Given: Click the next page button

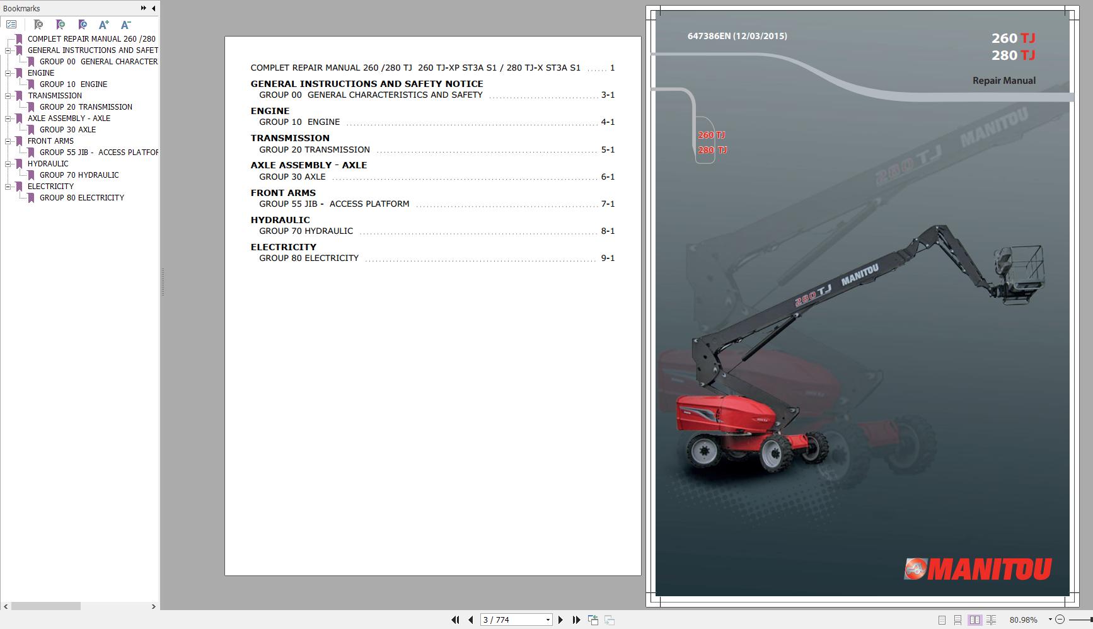Looking at the screenshot, I should click(x=560, y=620).
